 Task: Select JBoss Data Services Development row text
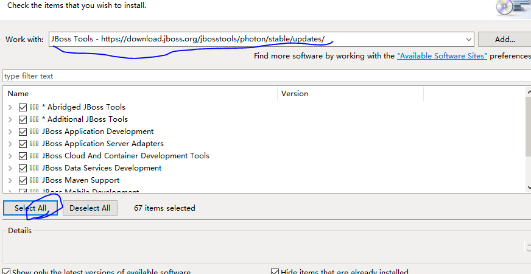tap(102, 168)
